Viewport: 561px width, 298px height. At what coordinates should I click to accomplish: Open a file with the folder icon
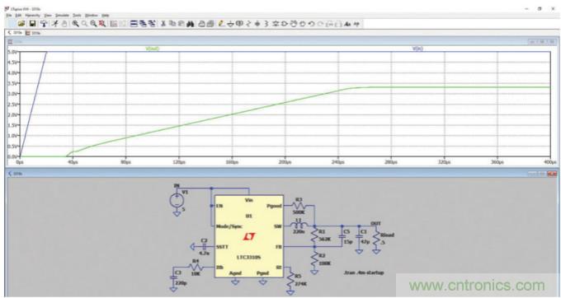[21, 24]
